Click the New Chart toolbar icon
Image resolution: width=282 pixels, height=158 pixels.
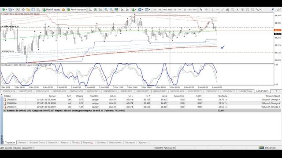click(3, 10)
